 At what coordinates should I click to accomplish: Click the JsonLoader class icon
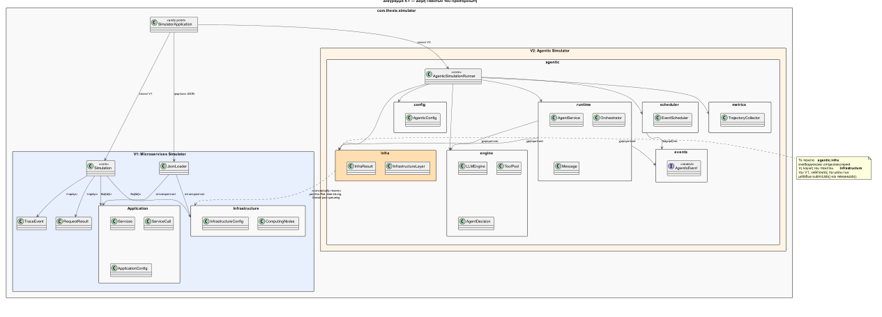tap(163, 167)
